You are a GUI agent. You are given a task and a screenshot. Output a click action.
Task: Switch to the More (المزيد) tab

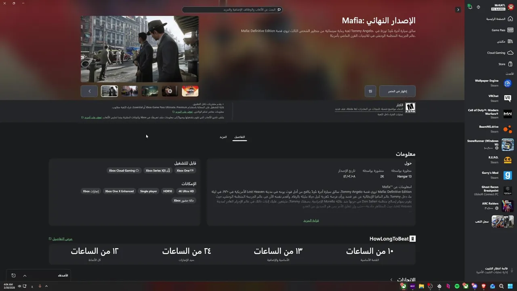click(223, 137)
